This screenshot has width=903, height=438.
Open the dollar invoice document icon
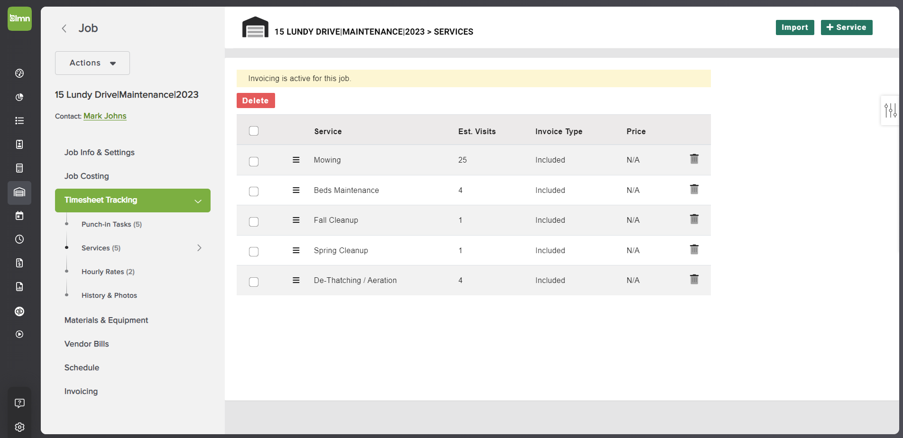19,263
